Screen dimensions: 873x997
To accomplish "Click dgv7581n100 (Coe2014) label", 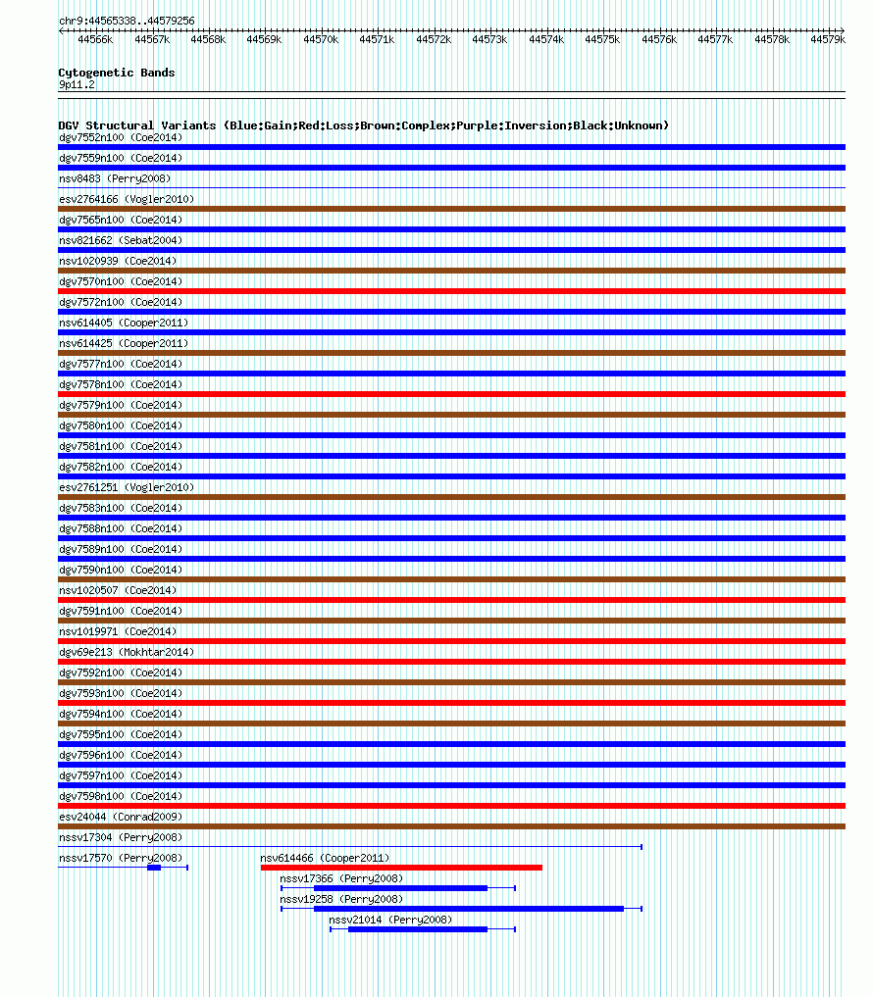I will (x=121, y=446).
